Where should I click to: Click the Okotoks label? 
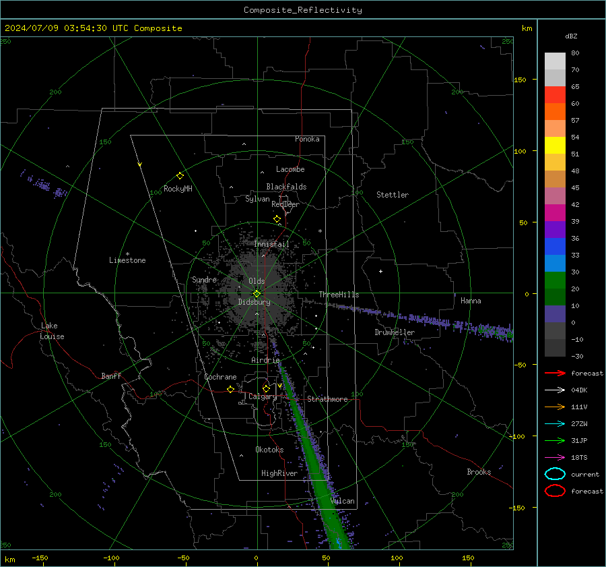click(269, 450)
